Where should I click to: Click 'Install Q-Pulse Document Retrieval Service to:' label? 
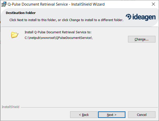pyautogui.click(x=58, y=32)
